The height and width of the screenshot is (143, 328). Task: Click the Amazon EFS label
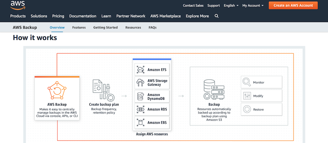click(157, 69)
